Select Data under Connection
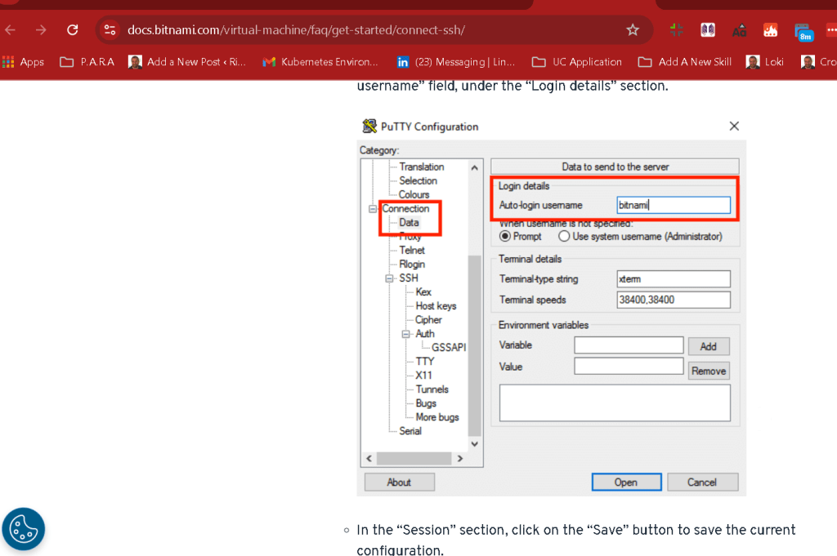The image size is (837, 556). tap(409, 222)
